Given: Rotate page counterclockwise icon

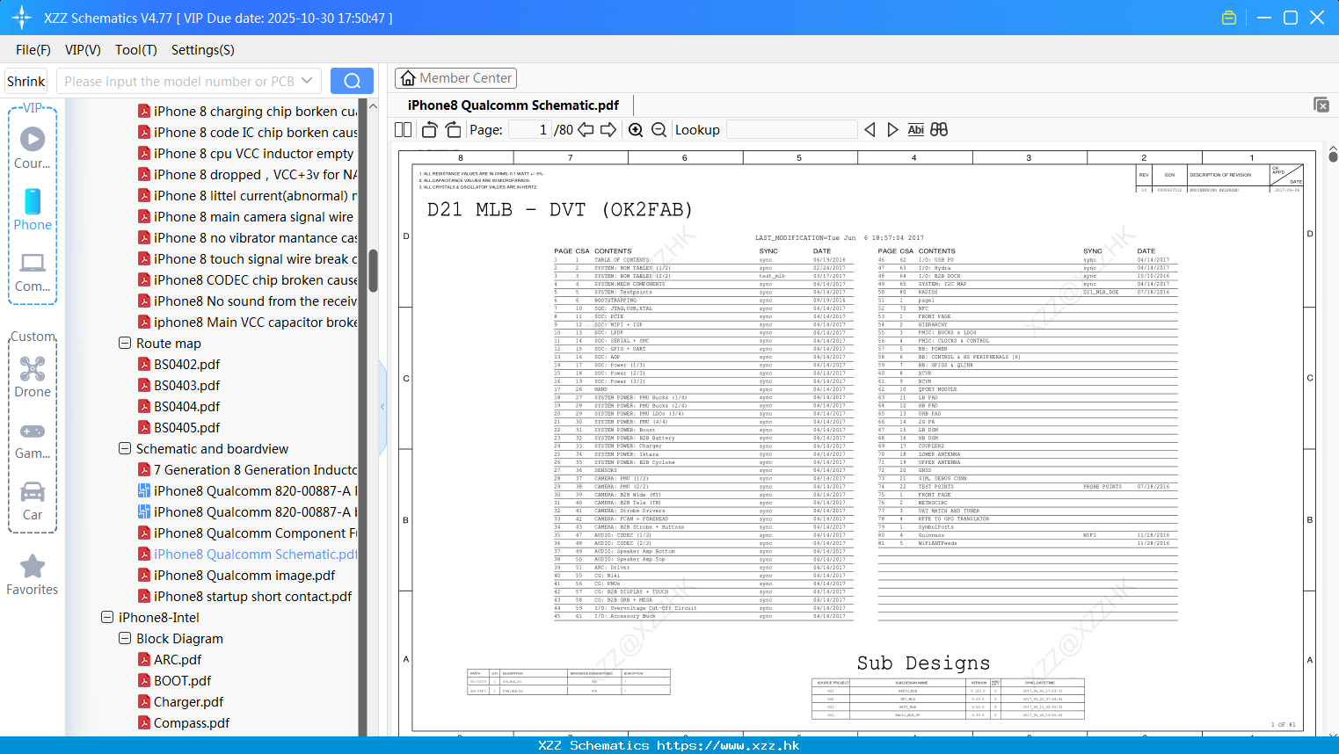Looking at the screenshot, I should 430,130.
